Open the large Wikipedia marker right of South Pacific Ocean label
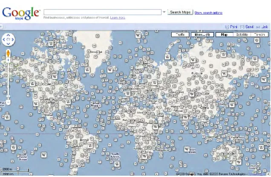Screen dimensions: 271x177 click(44, 155)
